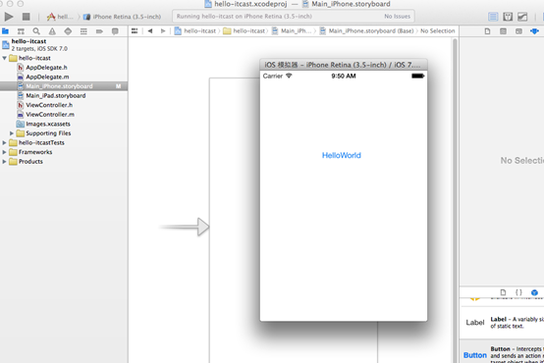
Task: Go forward with the jump bar right arrow
Action: pyautogui.click(x=163, y=30)
